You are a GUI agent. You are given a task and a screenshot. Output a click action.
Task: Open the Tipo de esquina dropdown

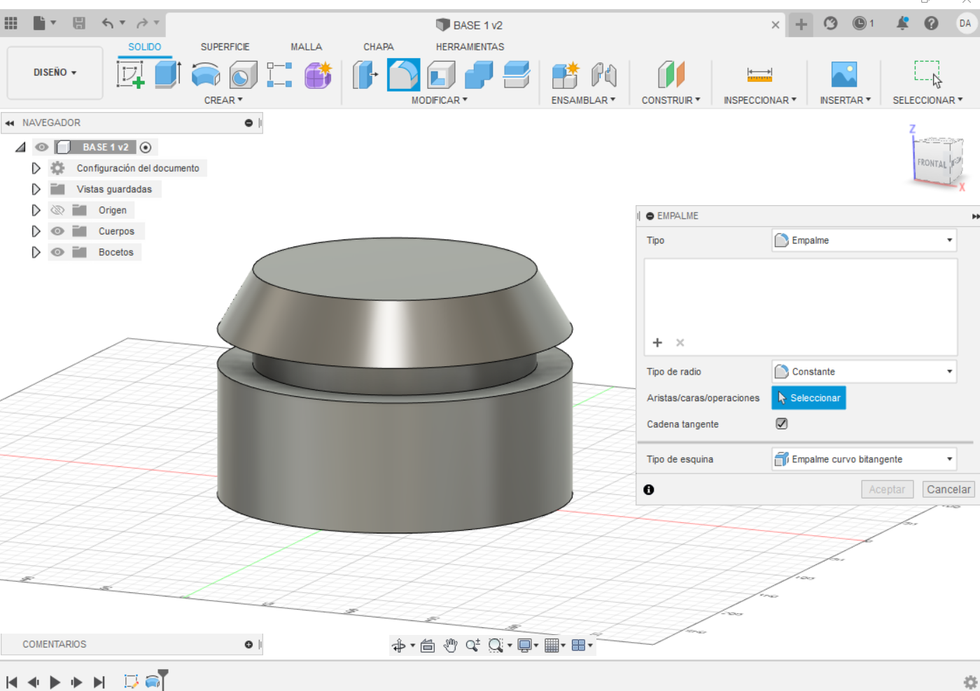(x=864, y=459)
